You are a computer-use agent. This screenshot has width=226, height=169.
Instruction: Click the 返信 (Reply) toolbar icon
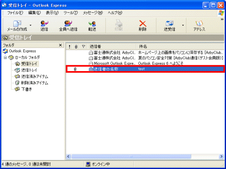[x=44, y=23]
